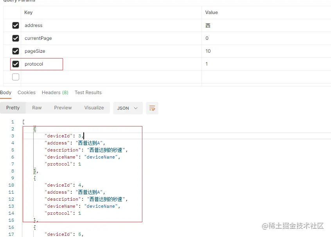Toggle the protocol parameter checkbox

(x=16, y=64)
